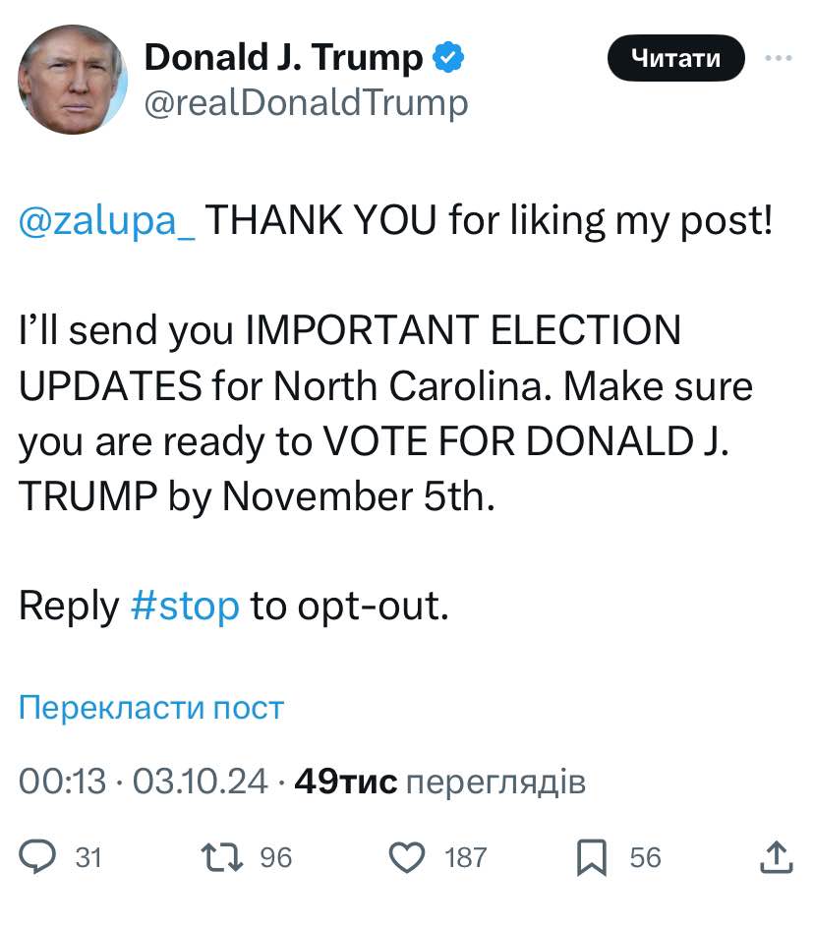Click the blue verified badge next to Trump's name
The width and height of the screenshot is (814, 928).
[448, 57]
